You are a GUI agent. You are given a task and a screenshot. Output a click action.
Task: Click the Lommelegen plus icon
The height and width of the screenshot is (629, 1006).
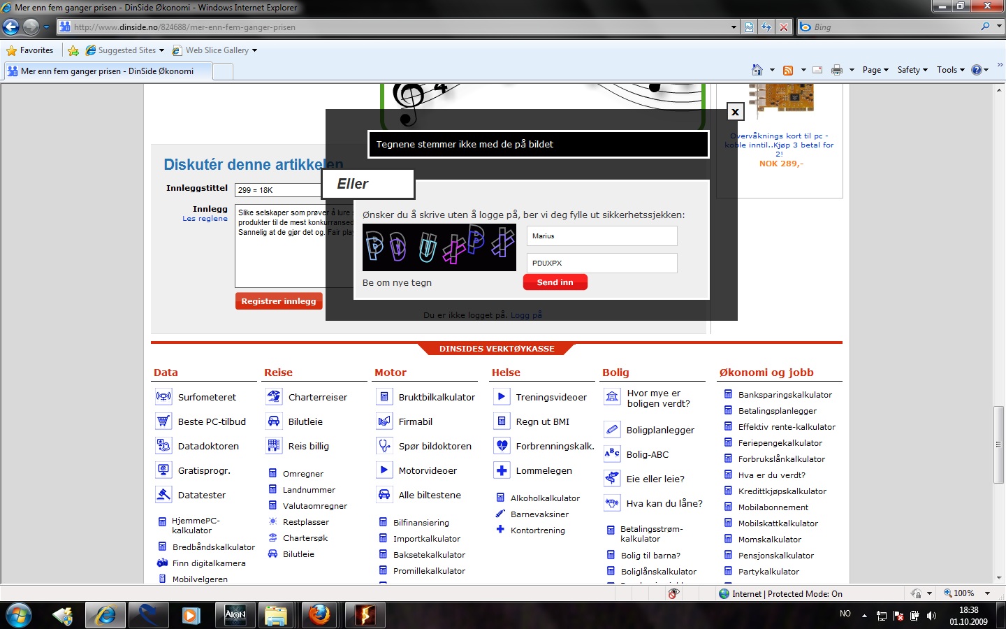pos(502,470)
